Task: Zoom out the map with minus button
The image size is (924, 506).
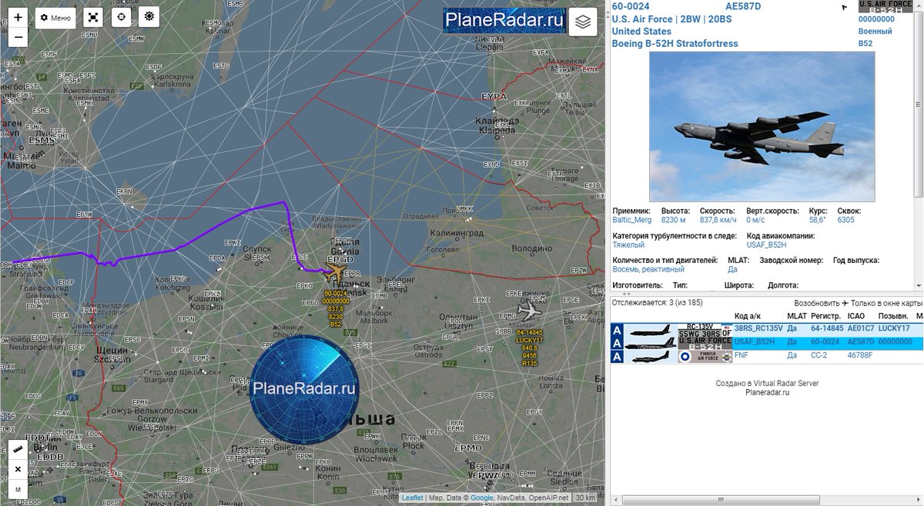Action: (18, 36)
